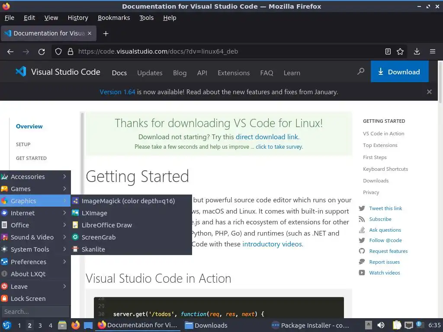Image resolution: width=443 pixels, height=332 pixels.
Task: Go to Blog in site navigation
Action: 180,73
